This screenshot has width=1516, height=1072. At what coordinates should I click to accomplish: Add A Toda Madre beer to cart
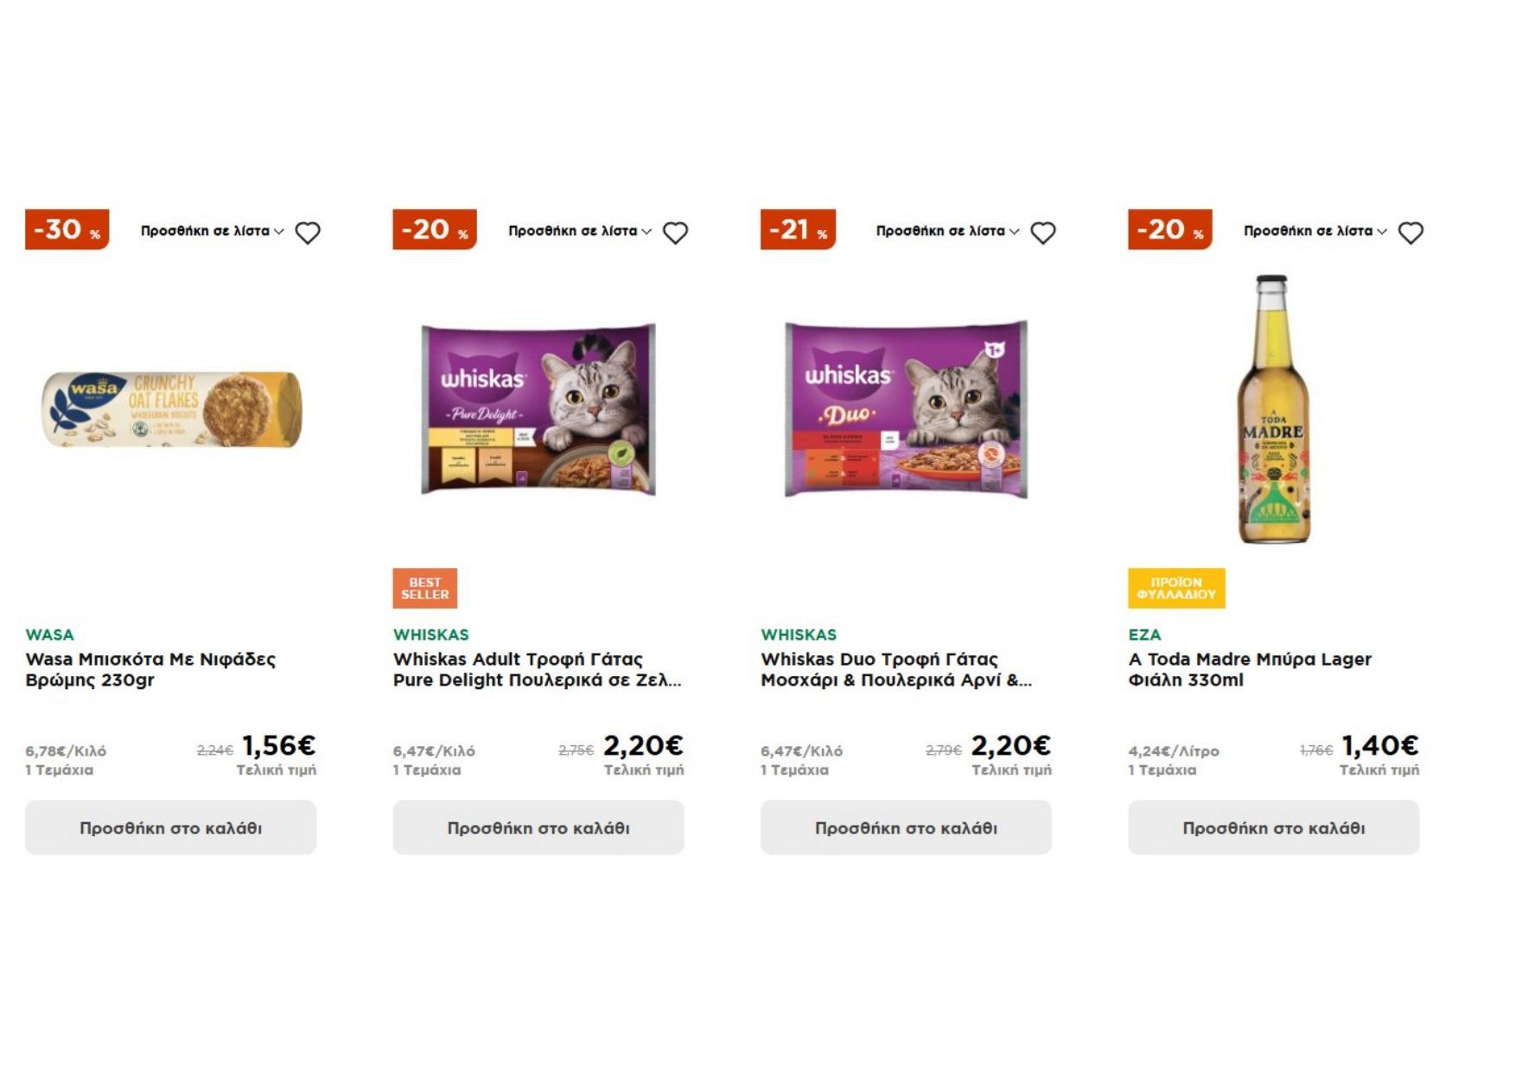click(1274, 827)
